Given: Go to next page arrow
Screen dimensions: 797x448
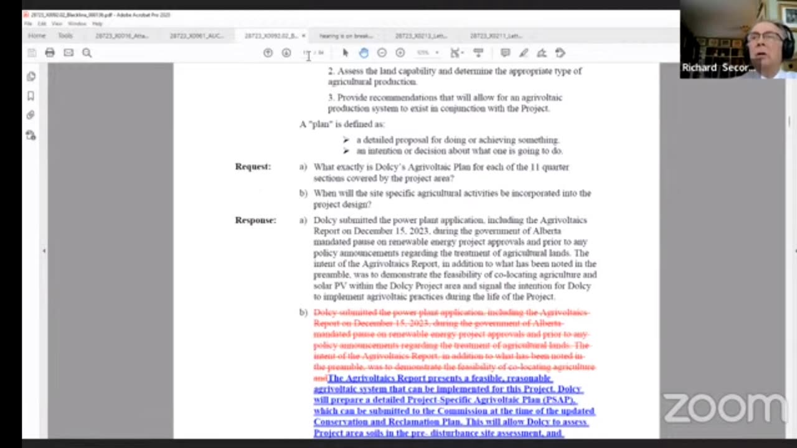Looking at the screenshot, I should pos(286,53).
